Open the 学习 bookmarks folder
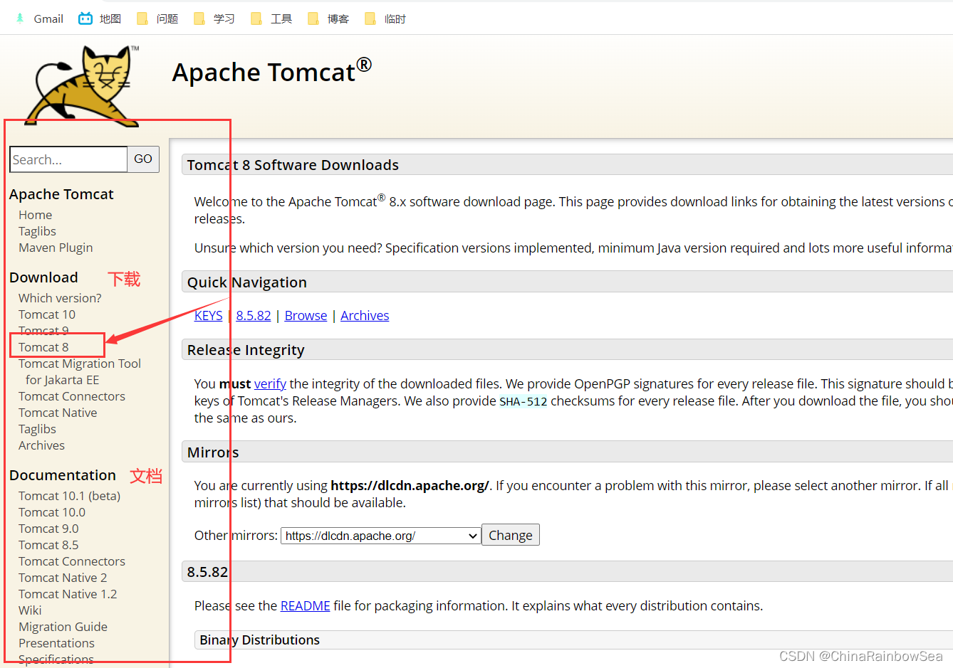The image size is (953, 668). pyautogui.click(x=214, y=19)
